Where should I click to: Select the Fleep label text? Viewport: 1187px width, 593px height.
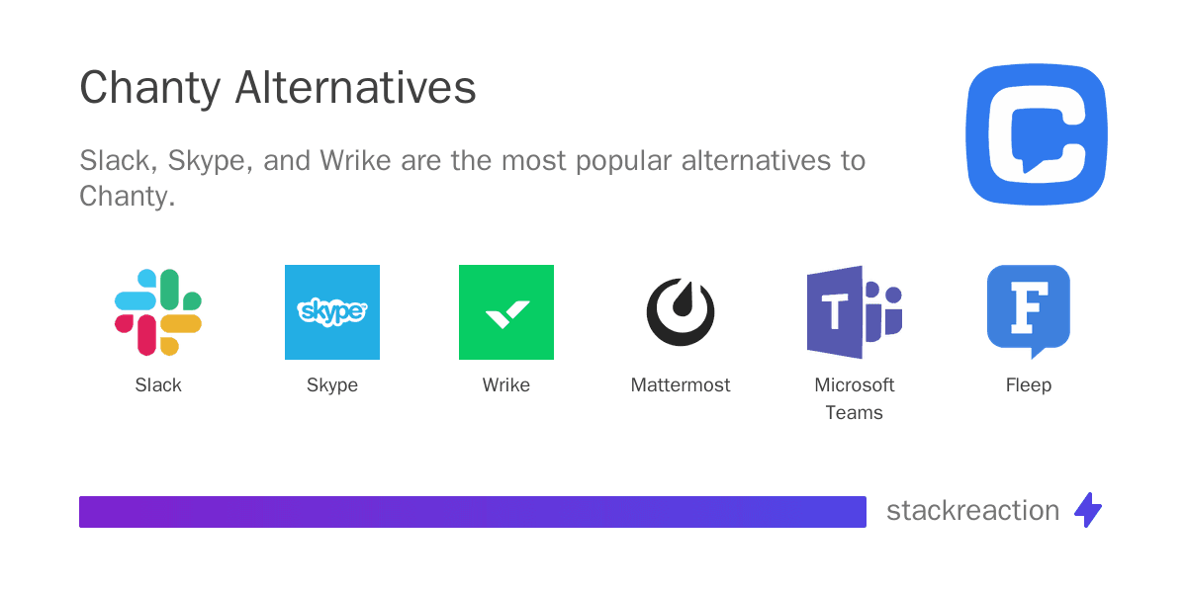tap(1029, 386)
